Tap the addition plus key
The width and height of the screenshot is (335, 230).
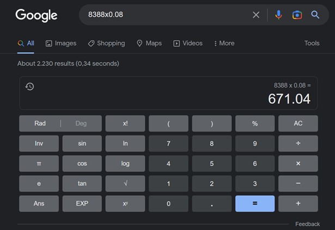point(298,203)
